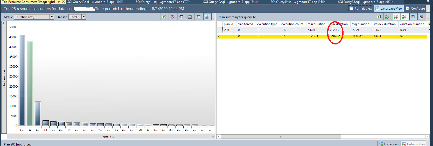433x146 pixels.
Task: Click the Force Plan button
Action: click(x=388, y=144)
